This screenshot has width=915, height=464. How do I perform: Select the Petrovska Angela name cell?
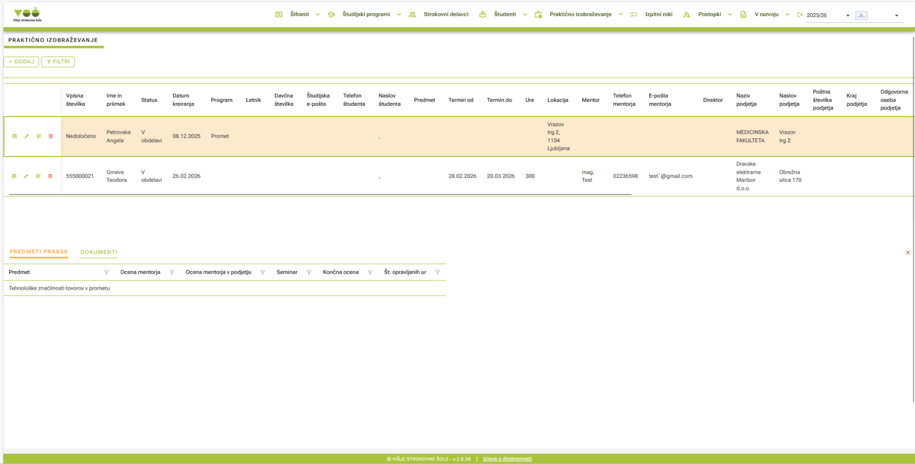[x=118, y=137]
